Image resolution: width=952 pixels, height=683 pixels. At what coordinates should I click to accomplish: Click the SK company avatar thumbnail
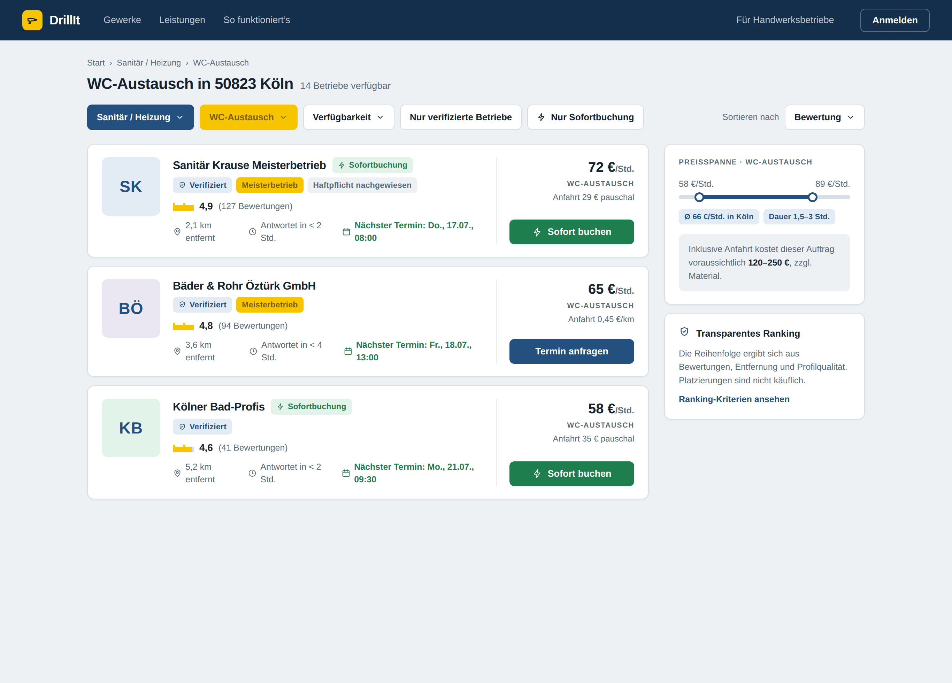click(131, 186)
